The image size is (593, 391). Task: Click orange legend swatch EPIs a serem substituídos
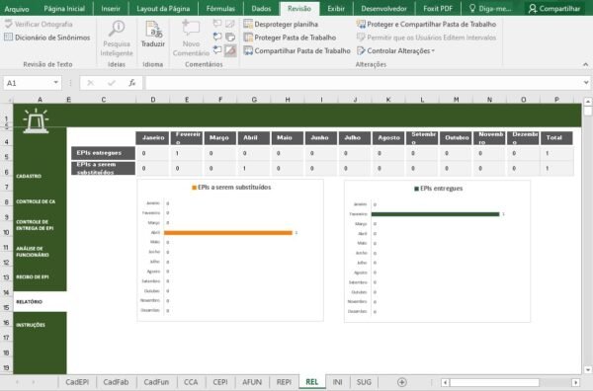click(194, 188)
